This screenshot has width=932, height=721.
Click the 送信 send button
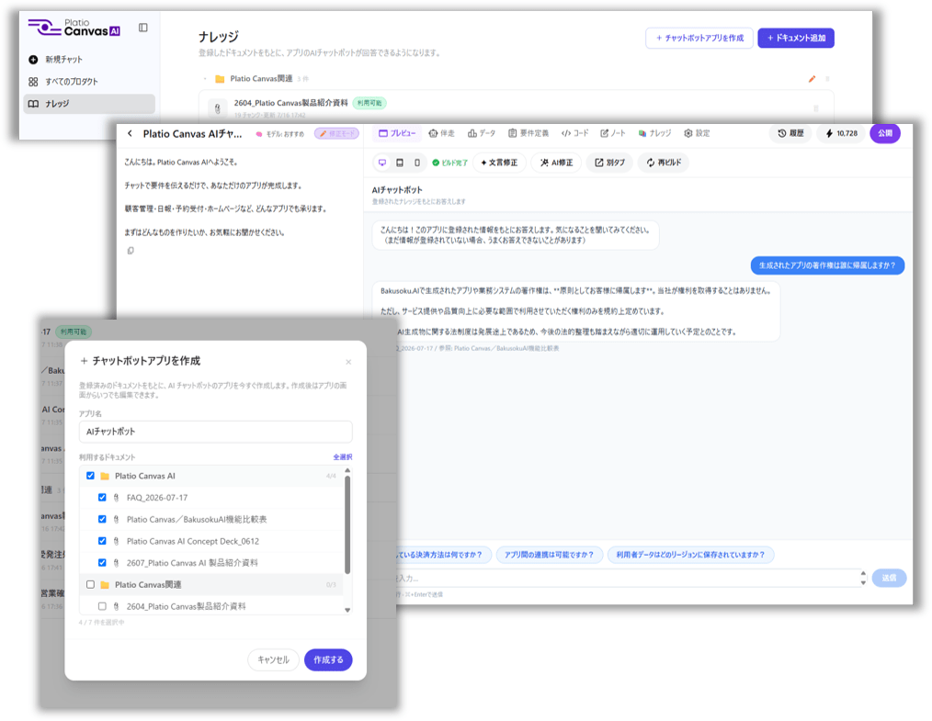889,578
